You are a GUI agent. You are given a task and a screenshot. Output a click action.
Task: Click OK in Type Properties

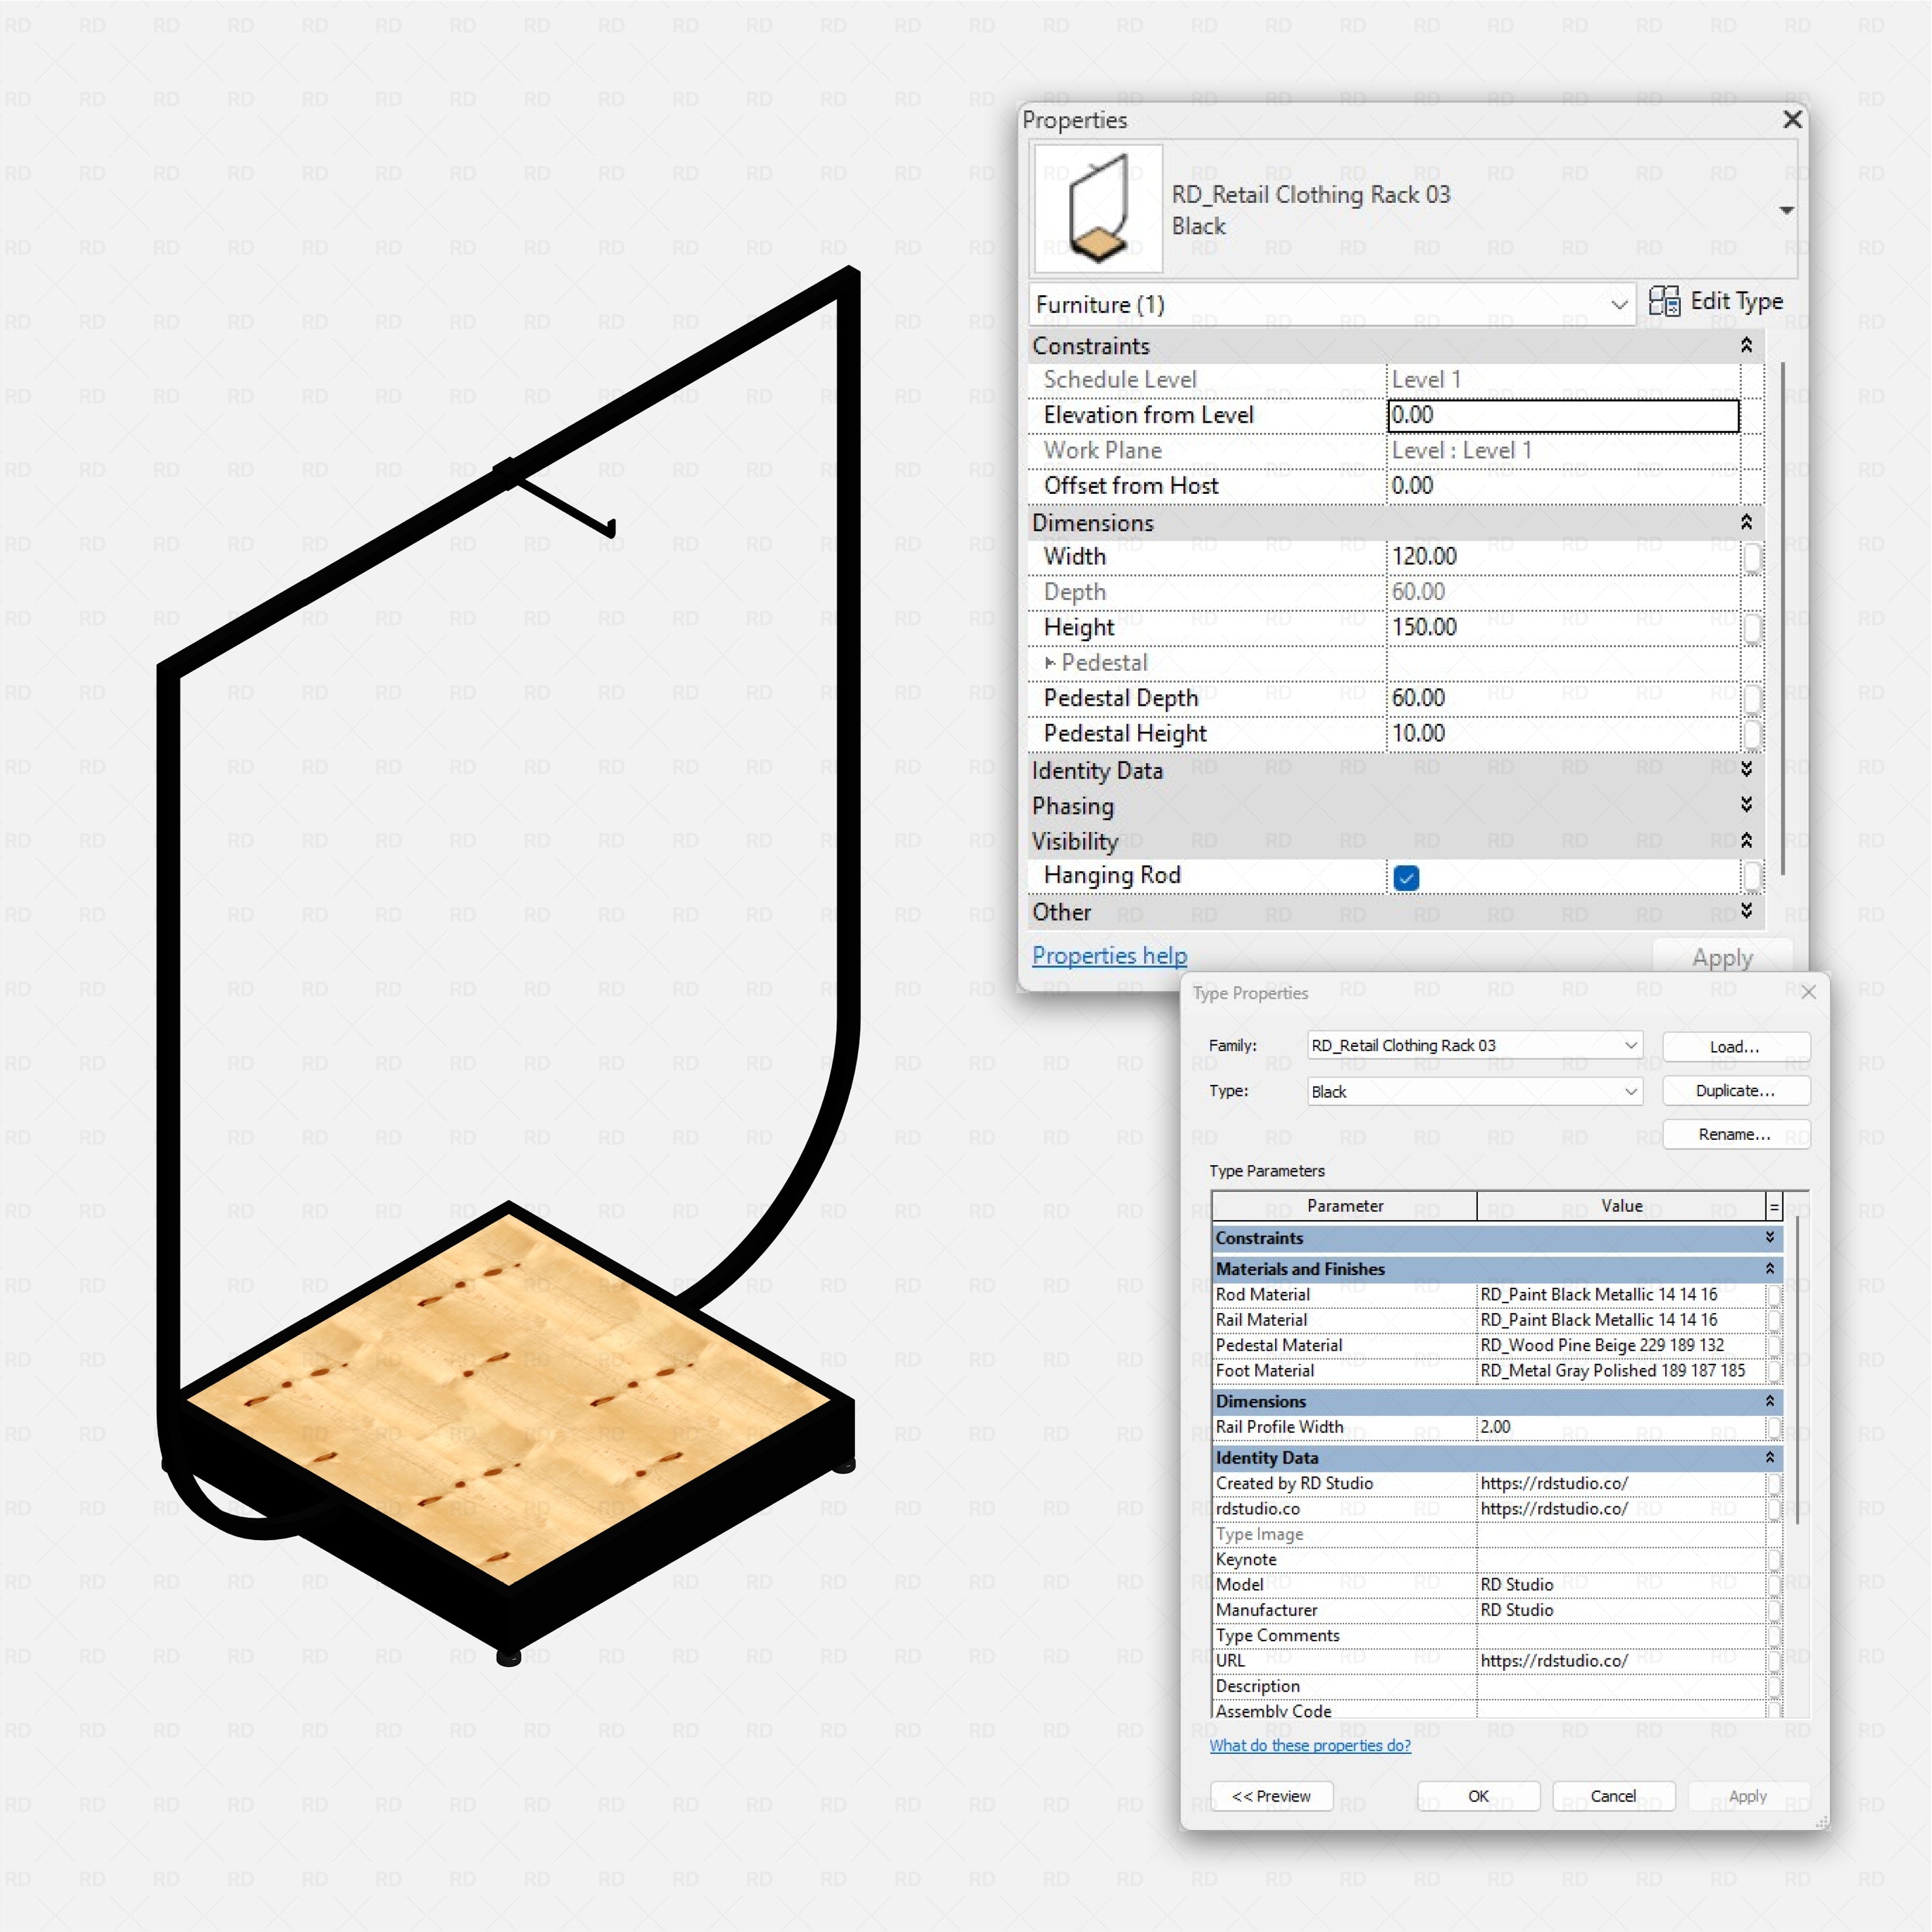click(x=1478, y=1796)
